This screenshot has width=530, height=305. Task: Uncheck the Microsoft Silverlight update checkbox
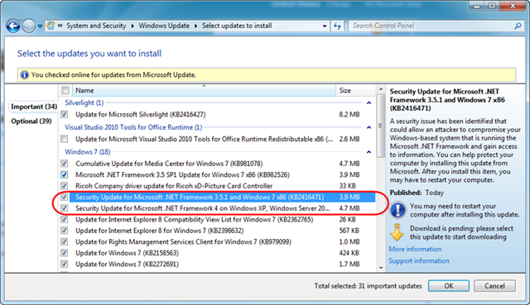tap(65, 114)
